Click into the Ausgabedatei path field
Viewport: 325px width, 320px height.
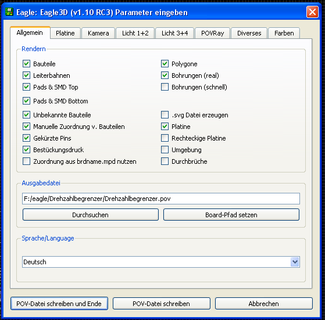coord(161,199)
